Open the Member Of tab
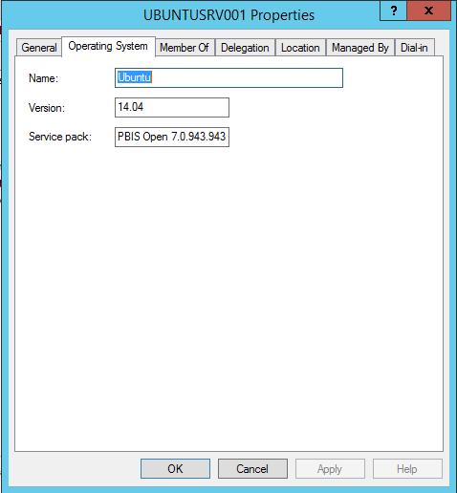Screen dimensions: 457x493 pos(185,48)
